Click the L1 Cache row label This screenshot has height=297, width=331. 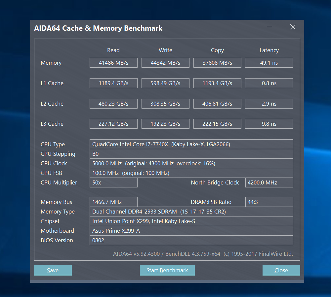(x=52, y=83)
